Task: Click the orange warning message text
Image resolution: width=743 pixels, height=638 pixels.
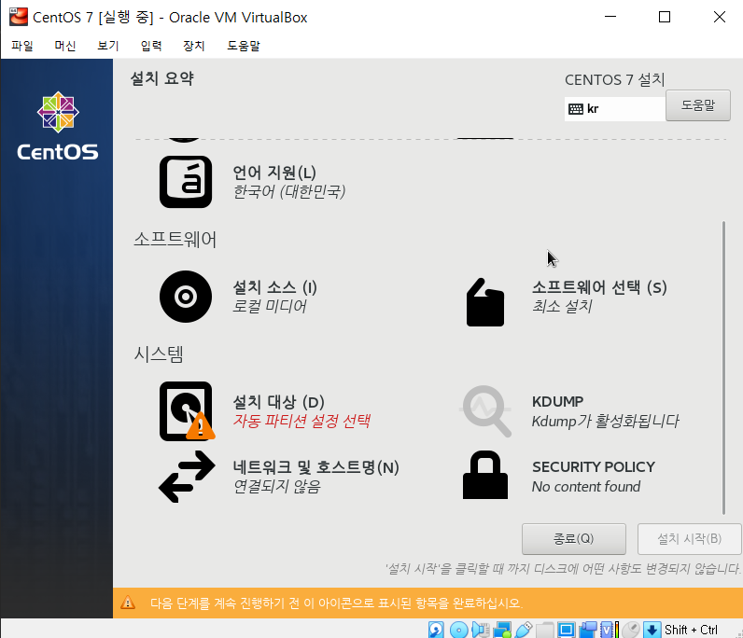Action: (x=336, y=603)
